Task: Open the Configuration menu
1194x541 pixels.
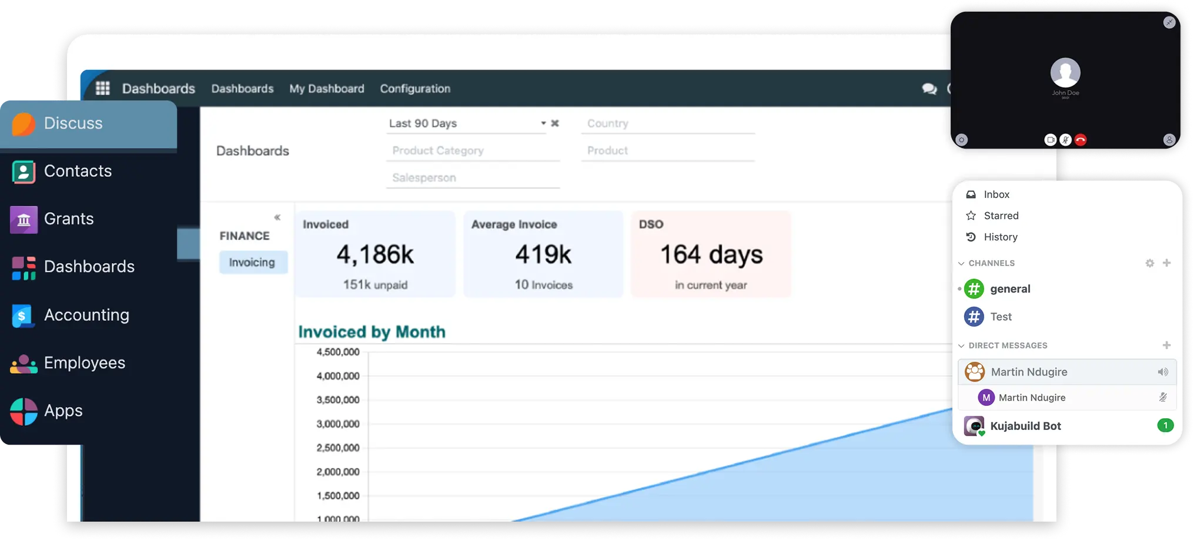Action: (x=415, y=89)
